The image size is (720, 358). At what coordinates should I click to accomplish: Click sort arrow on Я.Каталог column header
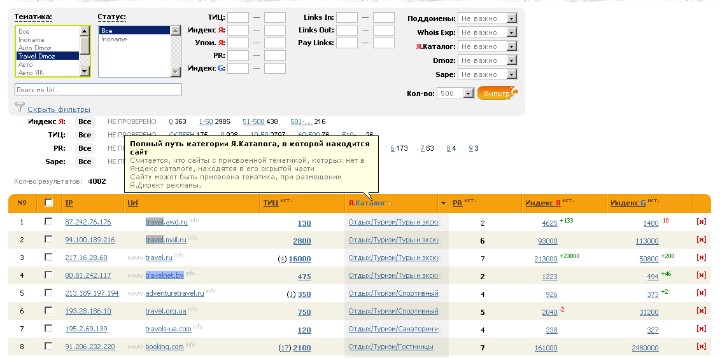click(389, 203)
